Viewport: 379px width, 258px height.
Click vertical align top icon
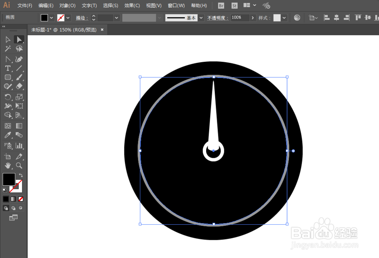coord(358,18)
